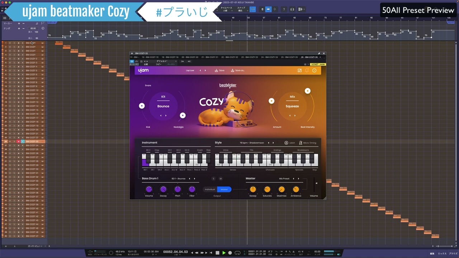459x258 pixels.
Task: Open the info icon in ujam header
Action: pos(314,71)
